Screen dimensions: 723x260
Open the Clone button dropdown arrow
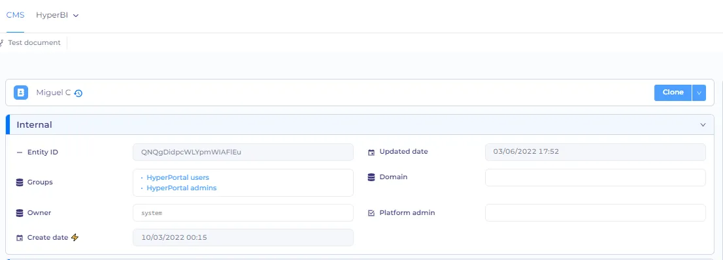(x=699, y=93)
